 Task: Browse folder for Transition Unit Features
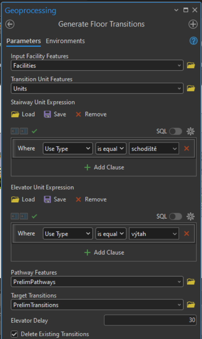coord(191,89)
